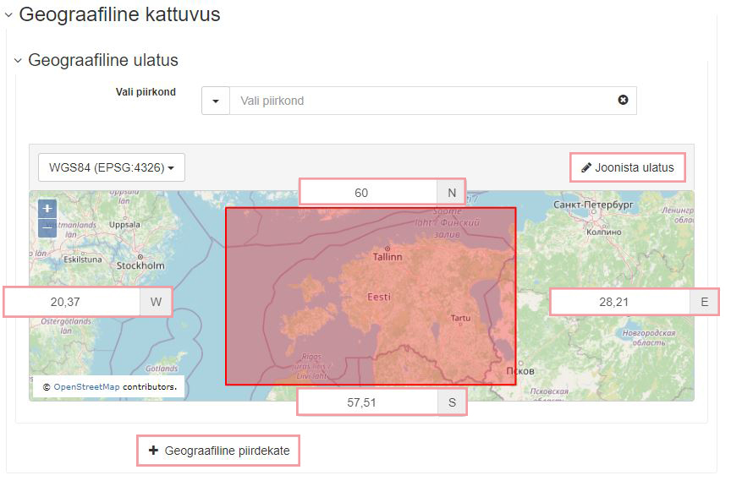Collapse the Geograafiline kattuvus section
This screenshot has width=731, height=481.
8,15
